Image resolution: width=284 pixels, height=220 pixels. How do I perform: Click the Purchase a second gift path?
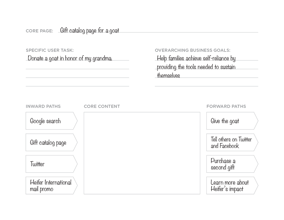pos(232,164)
